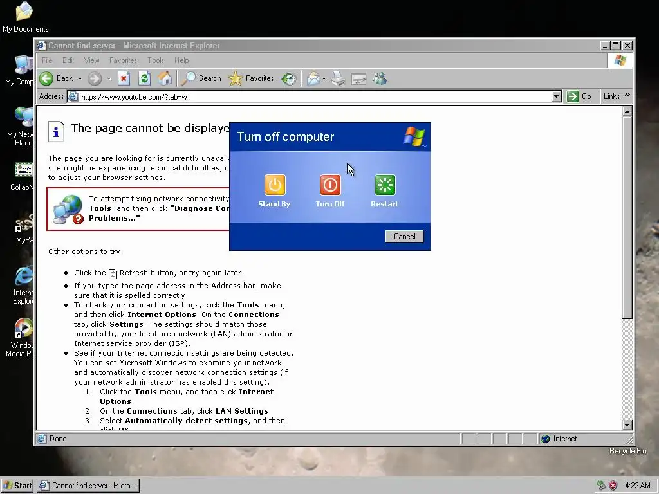This screenshot has height=494, width=659.
Task: Click the Internet zone status icon
Action: [546, 439]
